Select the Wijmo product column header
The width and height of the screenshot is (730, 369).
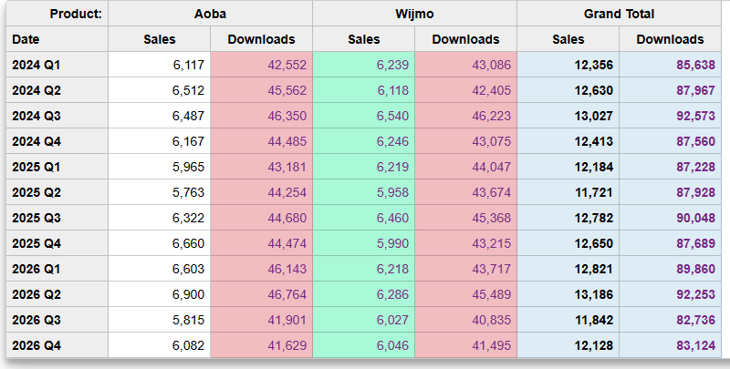point(415,14)
